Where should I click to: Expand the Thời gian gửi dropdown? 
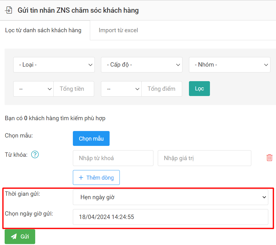point(170,197)
